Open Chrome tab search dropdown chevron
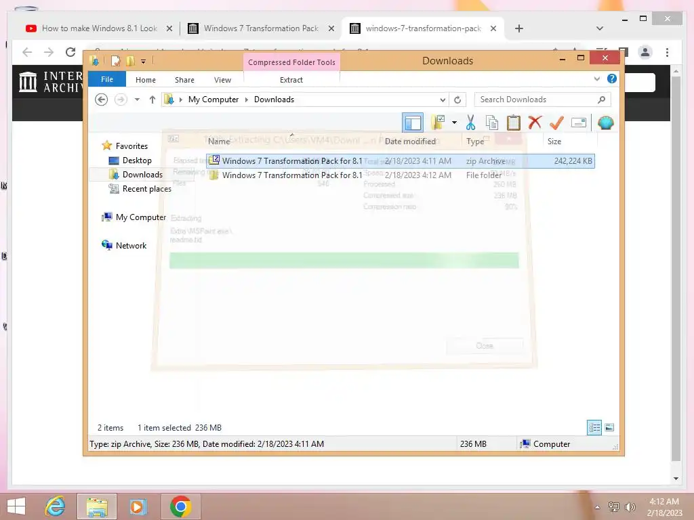Screen dimensions: 694x520 click(600, 28)
